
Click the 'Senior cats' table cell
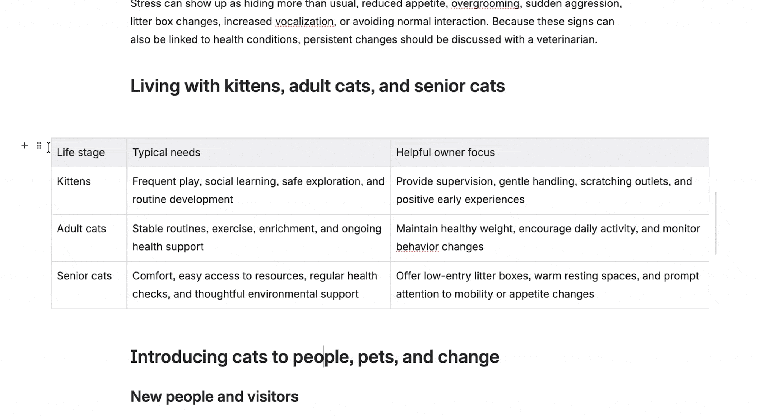coord(89,285)
